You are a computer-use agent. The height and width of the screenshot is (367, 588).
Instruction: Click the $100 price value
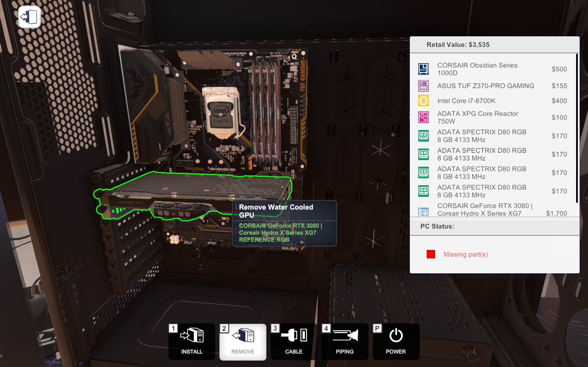click(559, 117)
